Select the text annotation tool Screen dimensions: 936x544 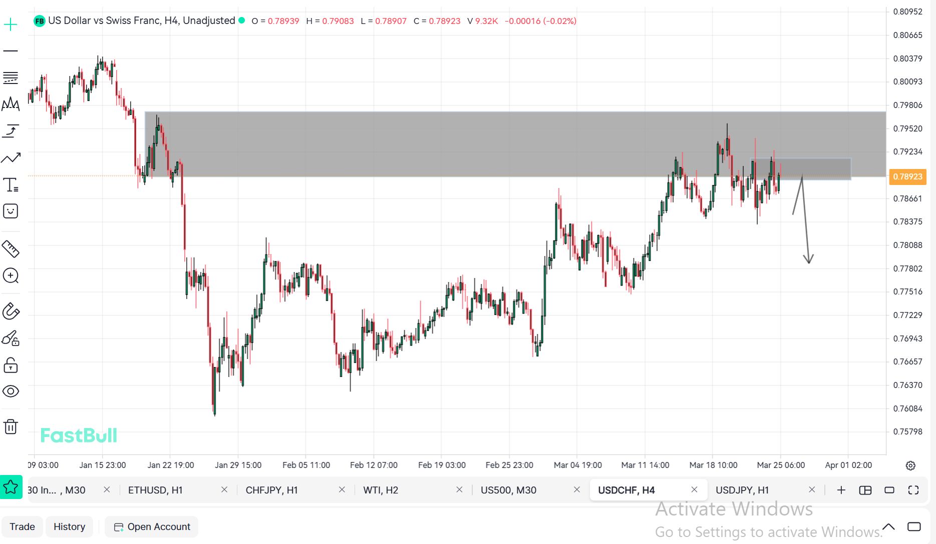click(11, 185)
